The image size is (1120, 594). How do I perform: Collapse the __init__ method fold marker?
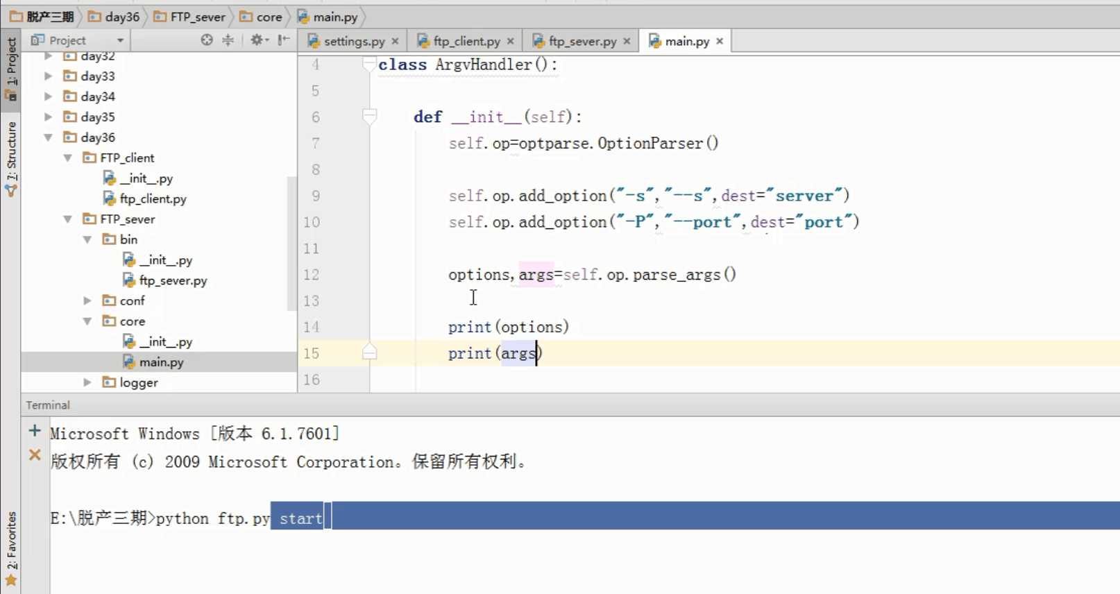pos(369,117)
